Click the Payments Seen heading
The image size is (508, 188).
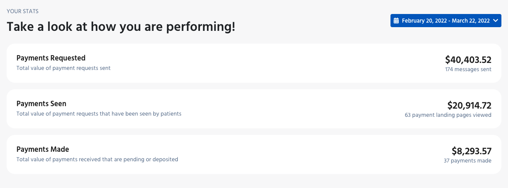(x=41, y=104)
